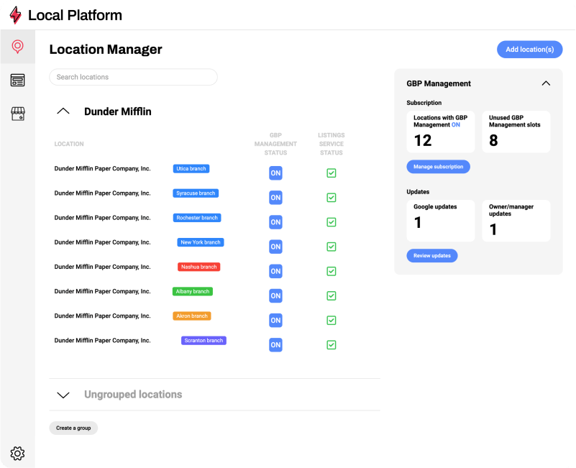Collapse the GBP Management panel
Image resolution: width=576 pixels, height=468 pixels.
(546, 83)
